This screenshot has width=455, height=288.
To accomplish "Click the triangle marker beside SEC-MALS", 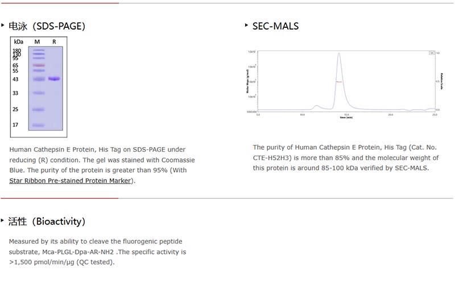I will click(x=246, y=25).
